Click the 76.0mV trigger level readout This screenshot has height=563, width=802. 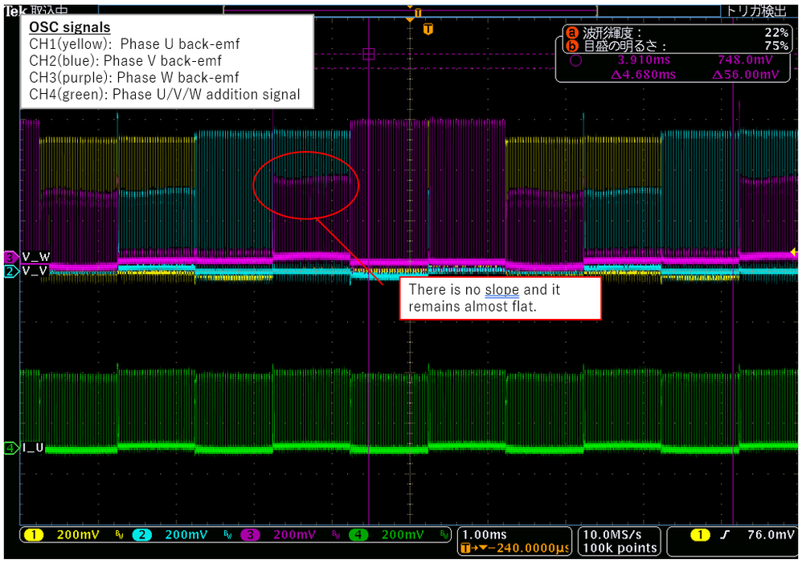pos(771,535)
